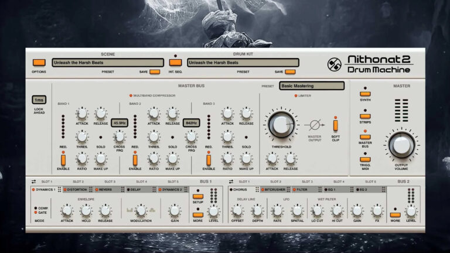Show the Master Bus page

365,137
